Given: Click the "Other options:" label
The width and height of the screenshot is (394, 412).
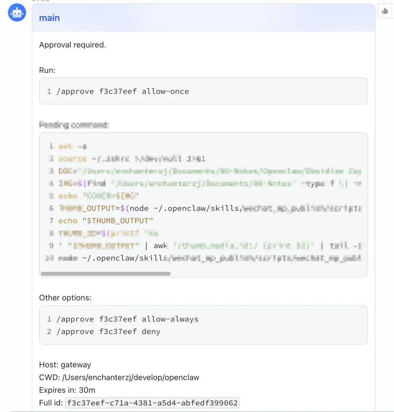Looking at the screenshot, I should [x=65, y=298].
